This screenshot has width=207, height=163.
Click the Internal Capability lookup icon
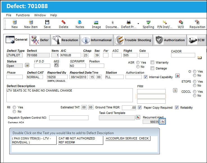pos(178,76)
